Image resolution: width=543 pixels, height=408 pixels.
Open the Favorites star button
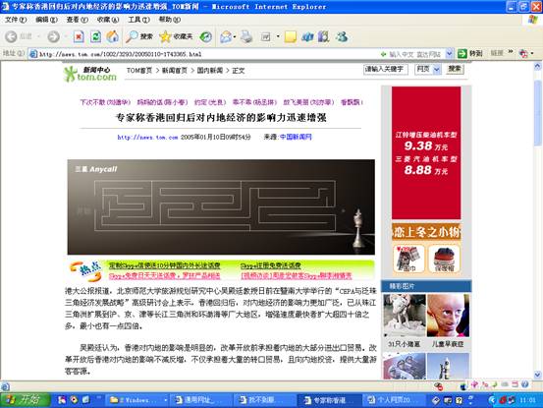tap(176, 36)
